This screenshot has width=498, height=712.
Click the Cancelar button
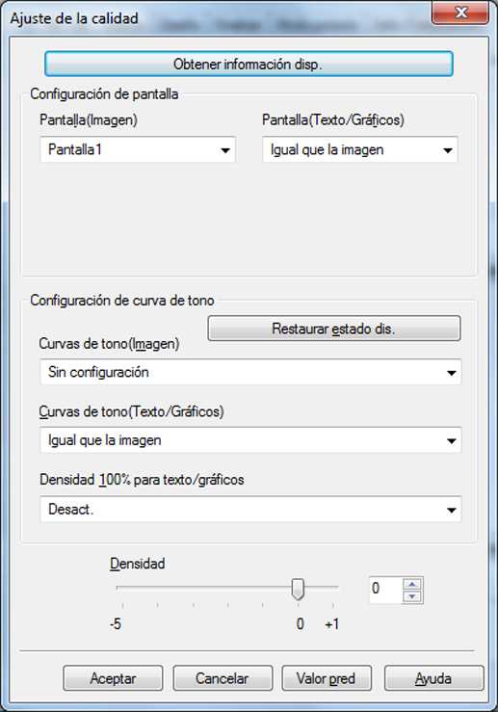click(x=223, y=678)
